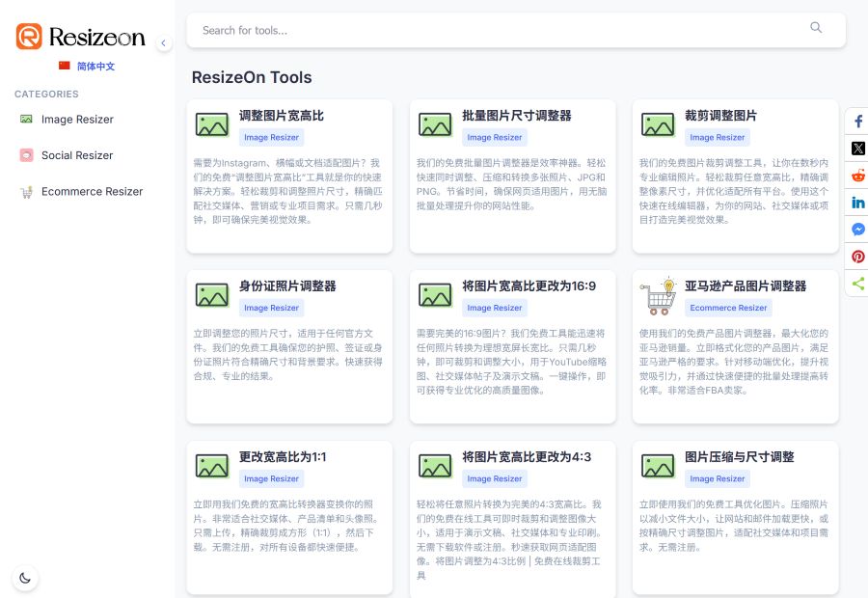Share on LinkedIn using sidebar icon
868x598 pixels.
pos(857,203)
